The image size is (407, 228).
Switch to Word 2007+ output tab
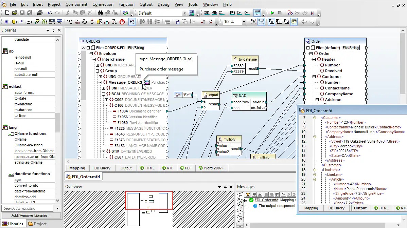pos(211,168)
